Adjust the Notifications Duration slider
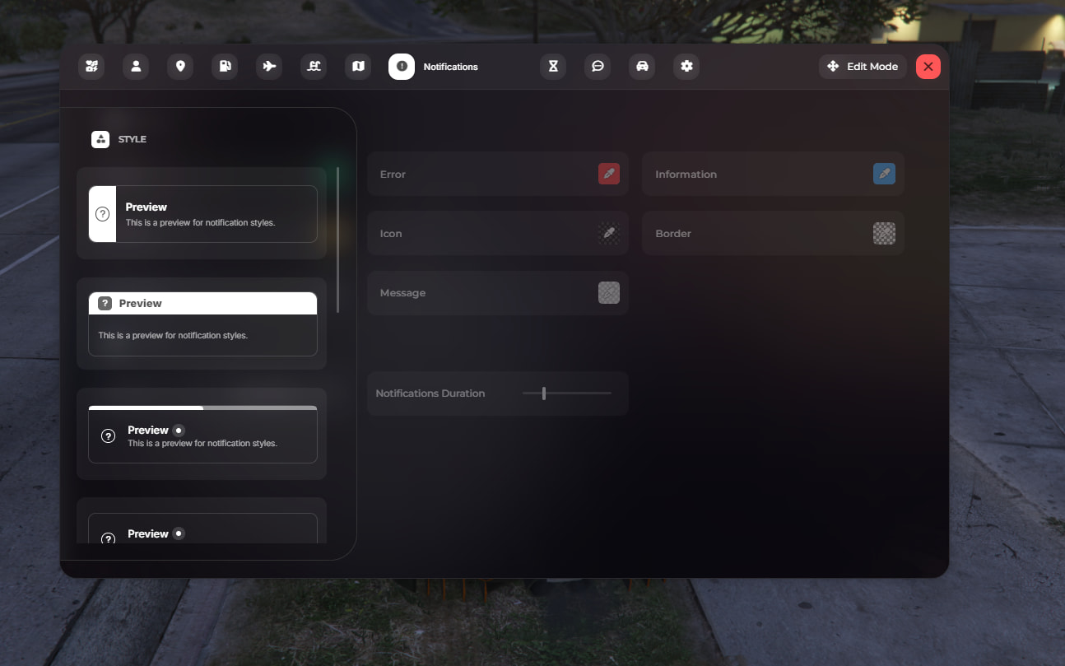Image resolution: width=1065 pixels, height=666 pixels. coord(567,394)
